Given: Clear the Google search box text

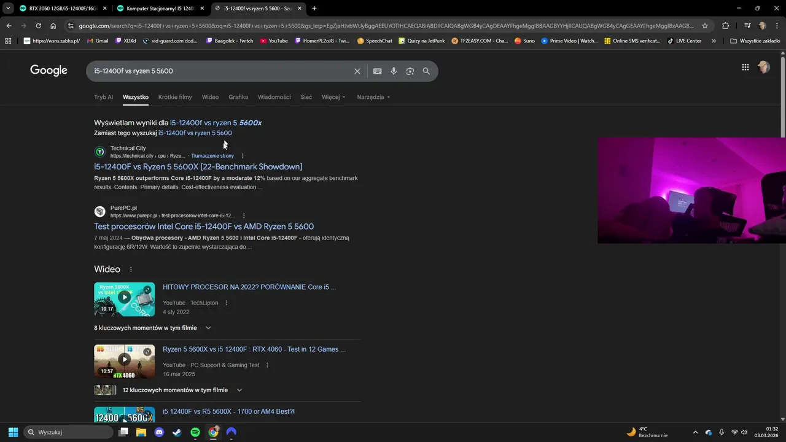Looking at the screenshot, I should [x=357, y=71].
